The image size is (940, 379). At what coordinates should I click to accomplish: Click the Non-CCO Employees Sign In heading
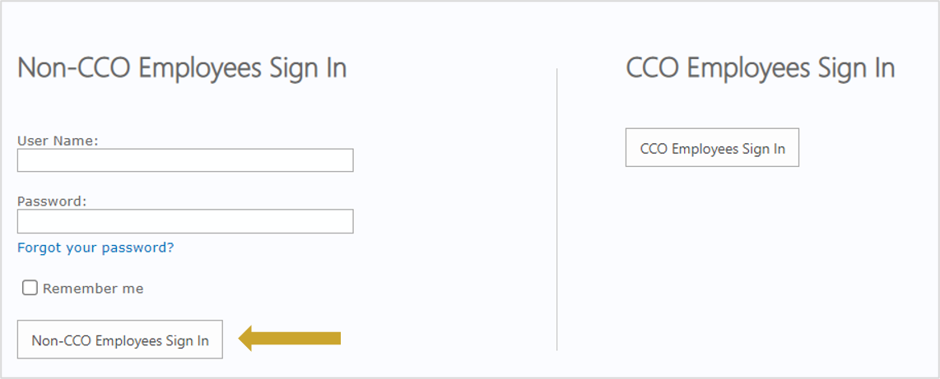tap(182, 67)
